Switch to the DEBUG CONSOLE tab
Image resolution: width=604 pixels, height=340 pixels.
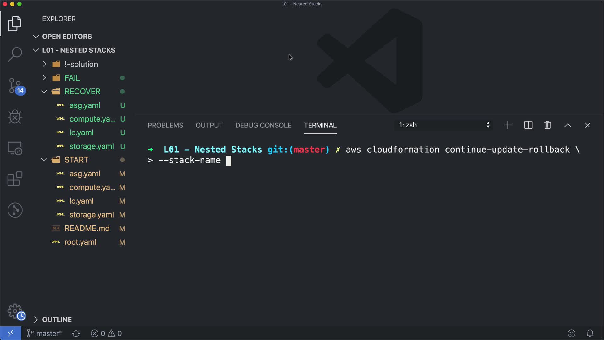tap(263, 125)
